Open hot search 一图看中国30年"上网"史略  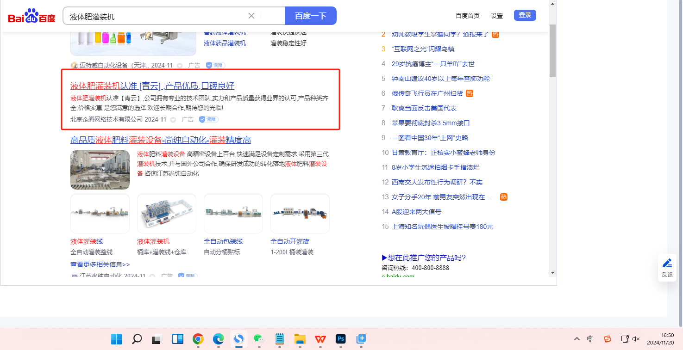430,138
